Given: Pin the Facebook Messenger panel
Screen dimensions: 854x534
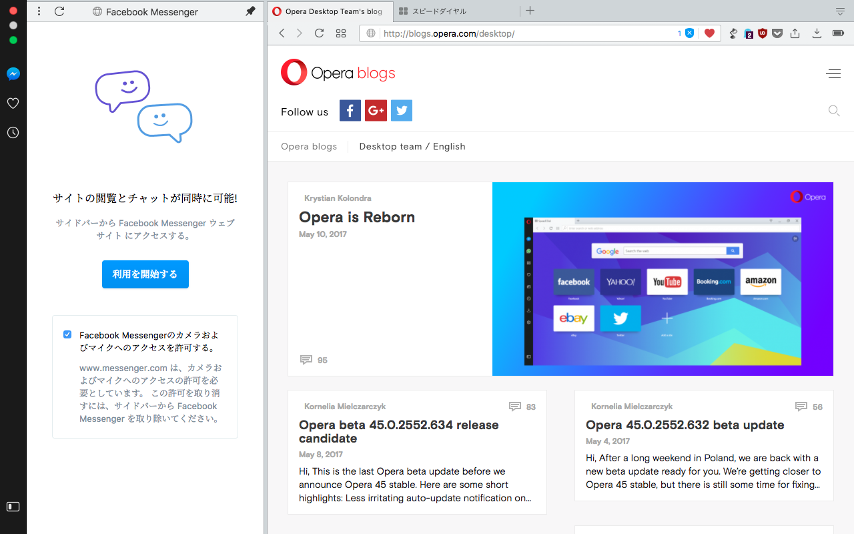Looking at the screenshot, I should point(251,11).
